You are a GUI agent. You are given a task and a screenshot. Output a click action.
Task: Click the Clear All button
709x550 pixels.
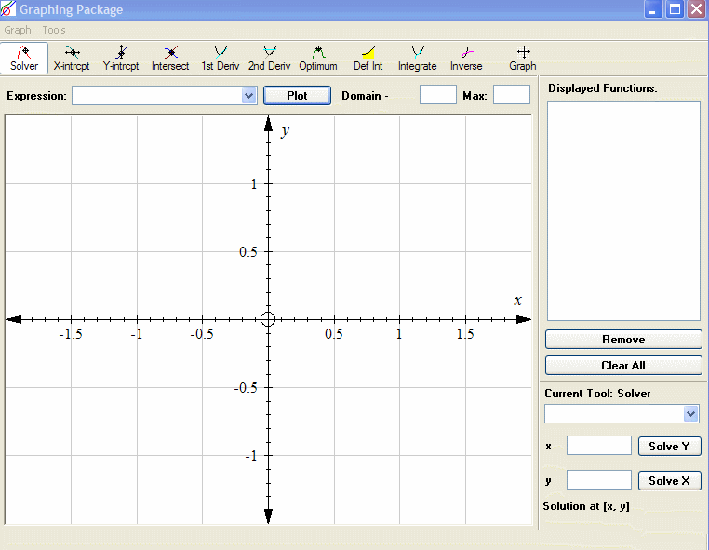coord(623,366)
